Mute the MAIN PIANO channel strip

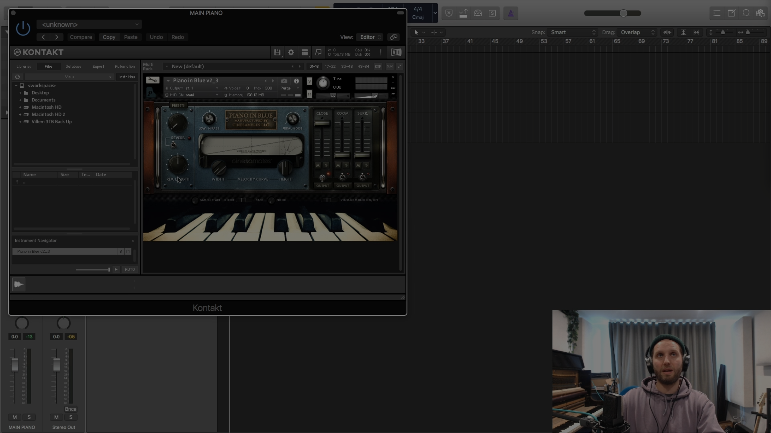tap(14, 417)
